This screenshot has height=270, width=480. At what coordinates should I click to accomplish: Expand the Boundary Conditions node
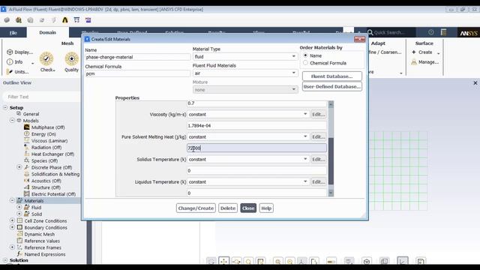click(12, 227)
